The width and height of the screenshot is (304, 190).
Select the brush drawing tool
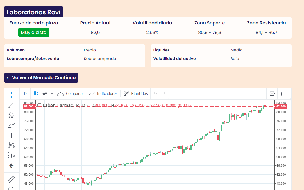(11, 125)
